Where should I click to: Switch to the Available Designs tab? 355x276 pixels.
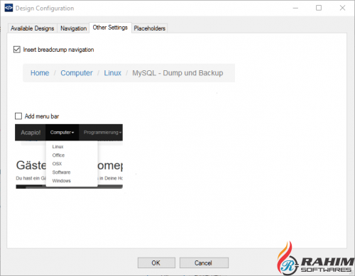click(x=33, y=28)
